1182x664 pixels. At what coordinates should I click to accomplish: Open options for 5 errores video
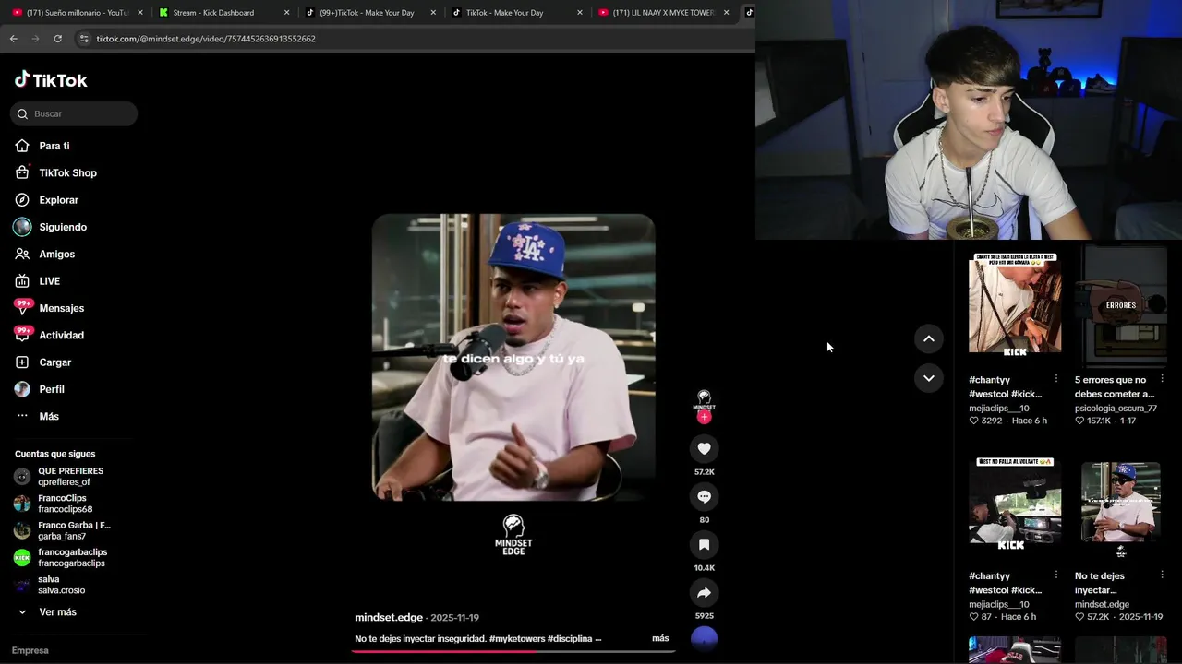(1162, 379)
